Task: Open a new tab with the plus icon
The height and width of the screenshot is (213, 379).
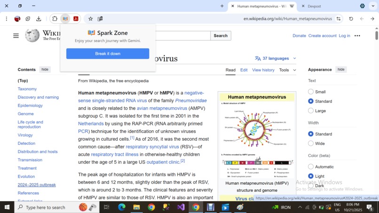Action: coord(222,6)
